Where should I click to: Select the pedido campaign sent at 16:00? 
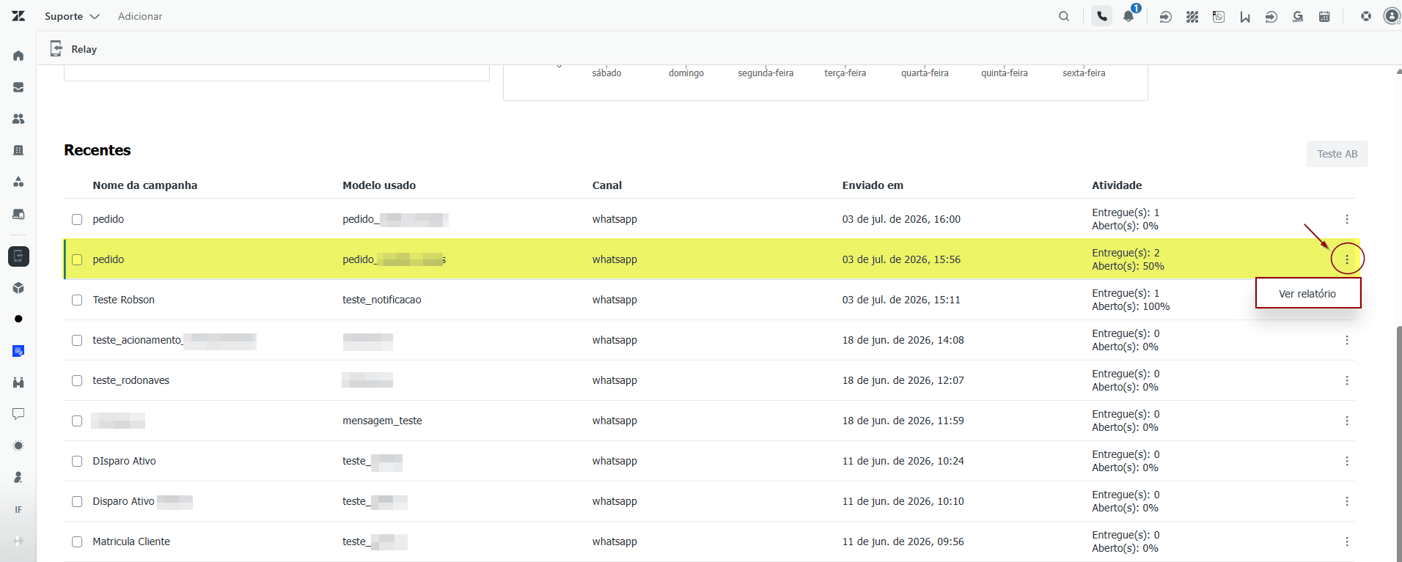[77, 219]
